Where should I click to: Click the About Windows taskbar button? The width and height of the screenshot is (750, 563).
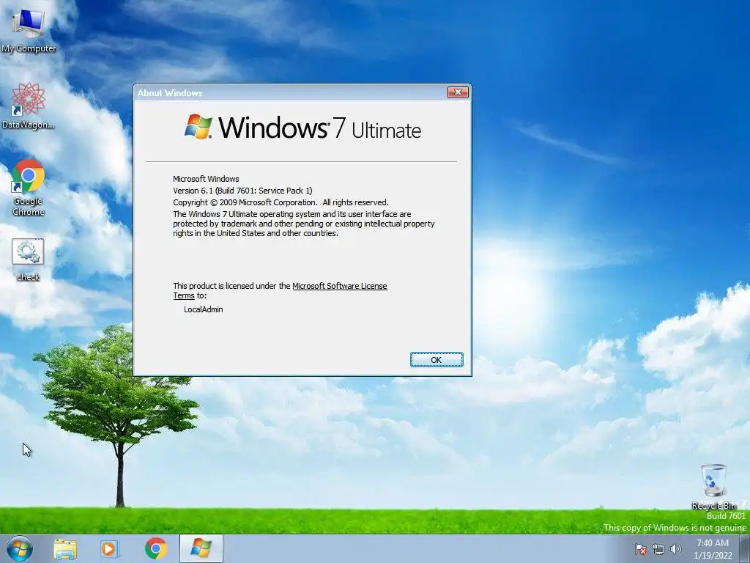tap(201, 548)
